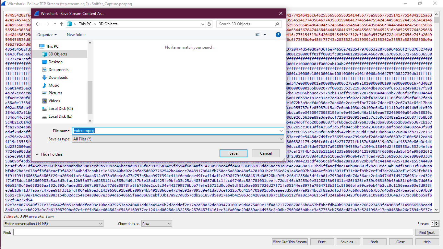Screen dimensions: 443x249
Task: Click Wireshark icon in save dialog titlebar
Action: (x=37, y=14)
